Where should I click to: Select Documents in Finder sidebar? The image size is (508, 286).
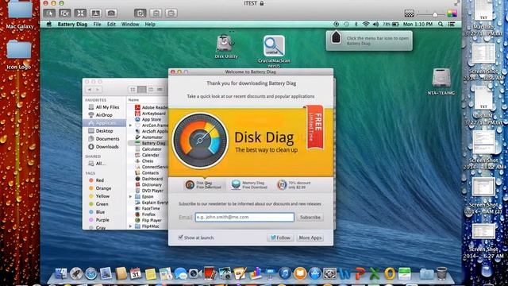click(104, 138)
